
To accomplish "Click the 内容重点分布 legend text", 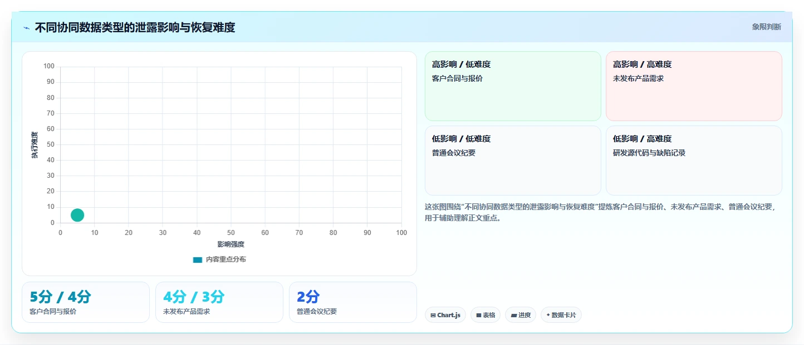I will [225, 259].
